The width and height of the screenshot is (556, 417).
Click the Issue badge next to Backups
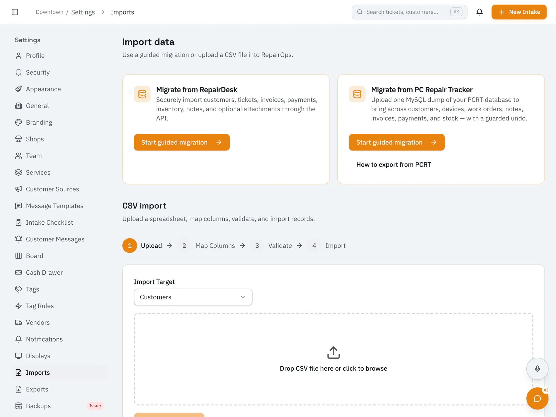pos(95,406)
